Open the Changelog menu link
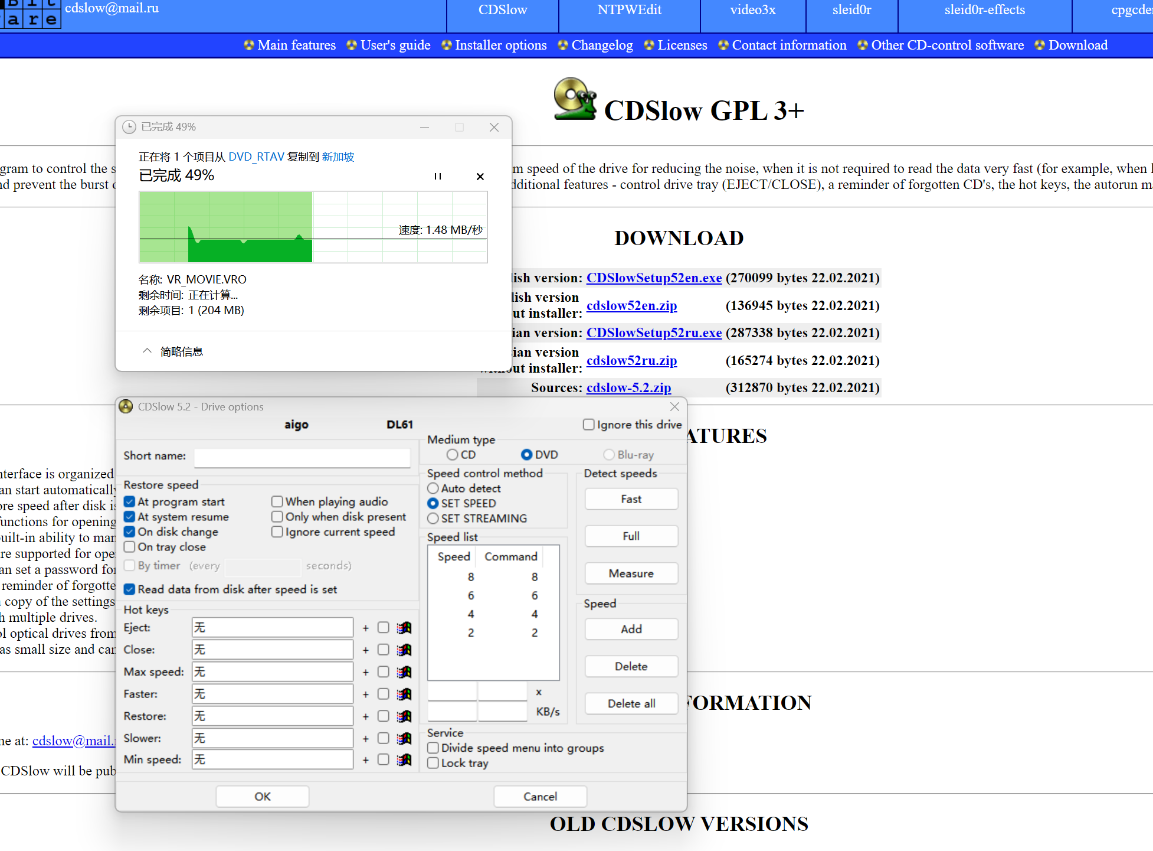Image resolution: width=1153 pixels, height=851 pixels. [x=602, y=45]
